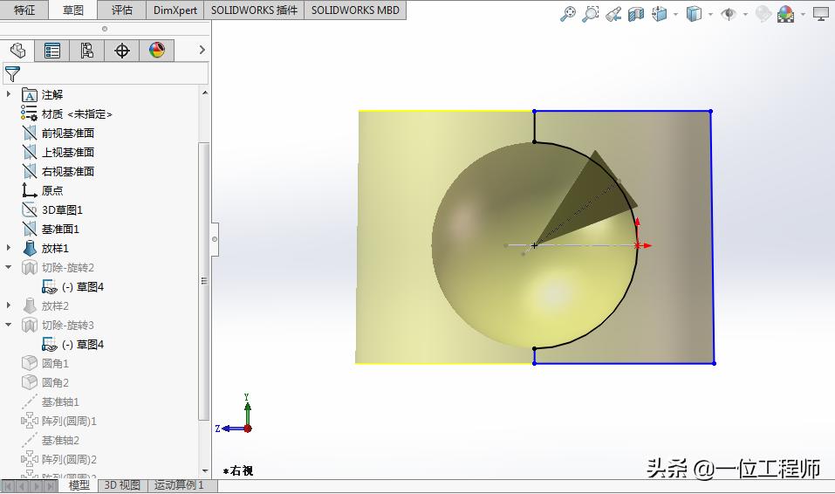The height and width of the screenshot is (494, 835).
Task: Select the Zoom to Area tool
Action: (591, 14)
